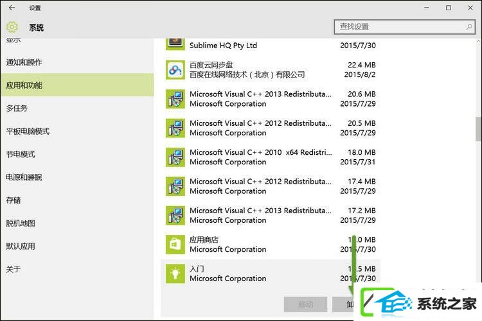
Task: Click the Visual C++ 2010 x64 icon
Action: 175,157
